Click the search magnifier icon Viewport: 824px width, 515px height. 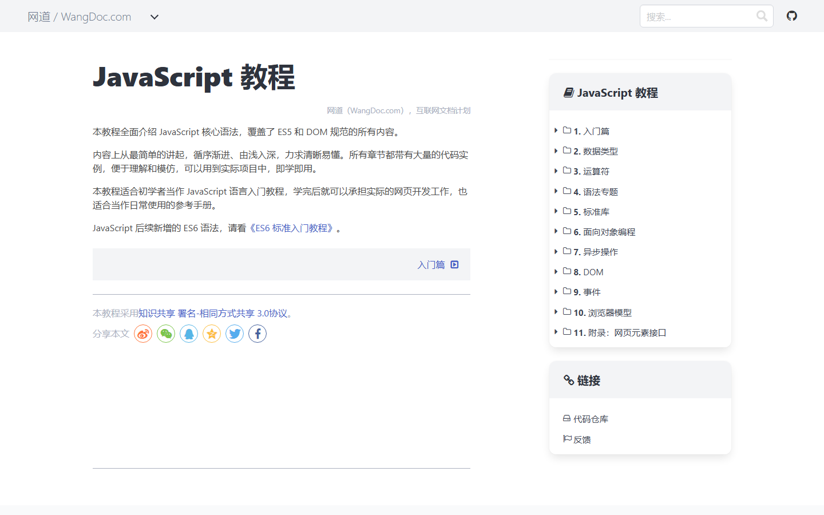pos(762,16)
